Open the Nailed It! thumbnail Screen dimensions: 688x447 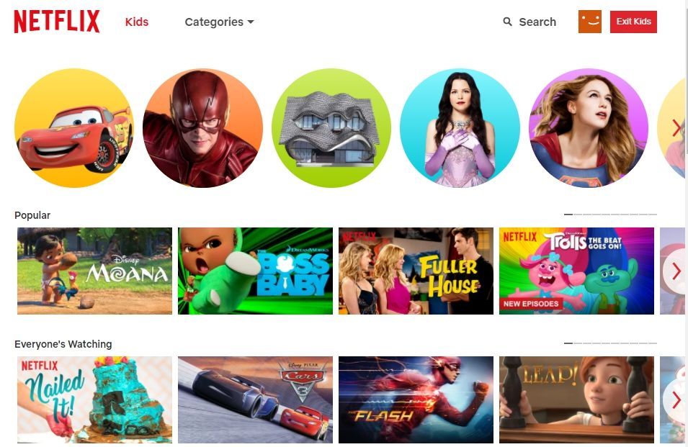(95, 399)
